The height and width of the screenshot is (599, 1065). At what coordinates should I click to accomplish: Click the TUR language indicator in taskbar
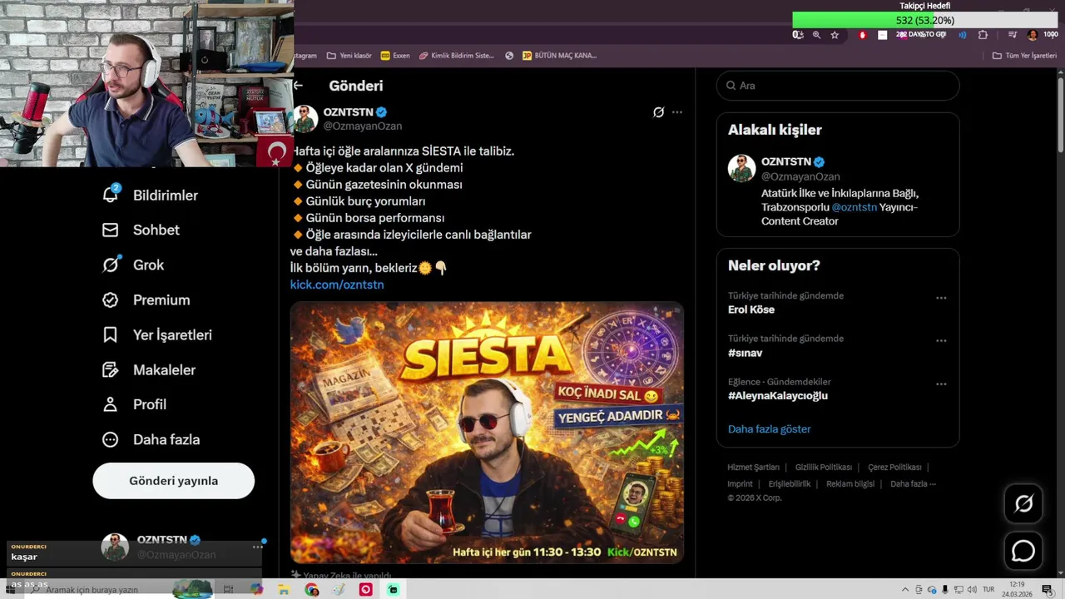988,589
